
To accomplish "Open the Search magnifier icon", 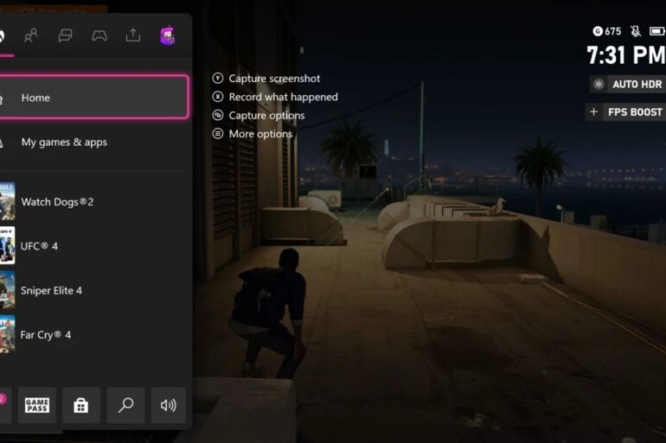I will [125, 405].
